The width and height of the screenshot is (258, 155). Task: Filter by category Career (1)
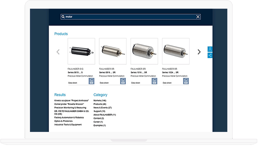98,122
